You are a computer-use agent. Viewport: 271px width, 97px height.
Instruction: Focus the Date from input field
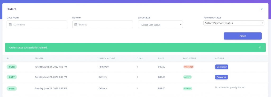click(x=37, y=24)
